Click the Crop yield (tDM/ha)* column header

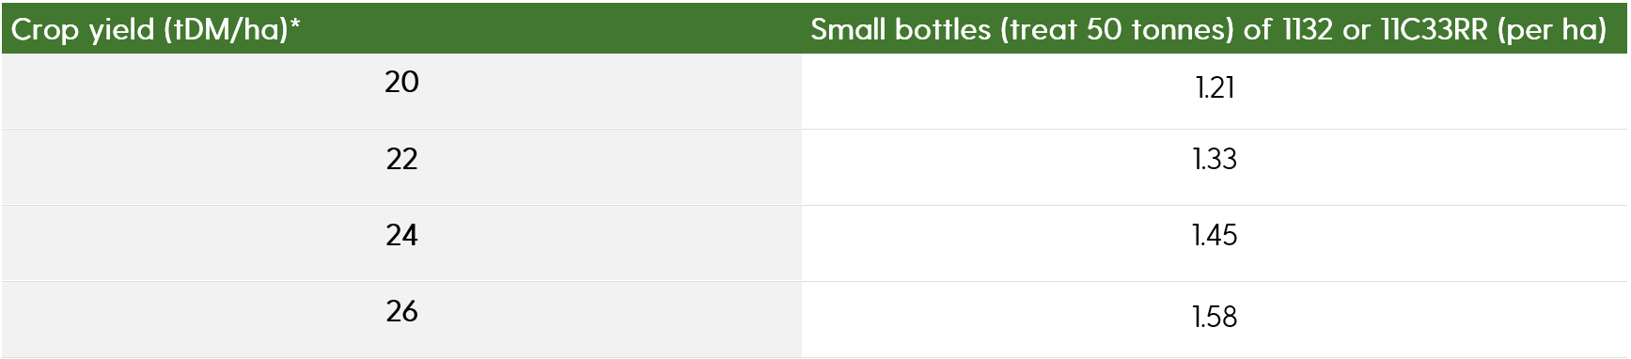[x=156, y=29]
